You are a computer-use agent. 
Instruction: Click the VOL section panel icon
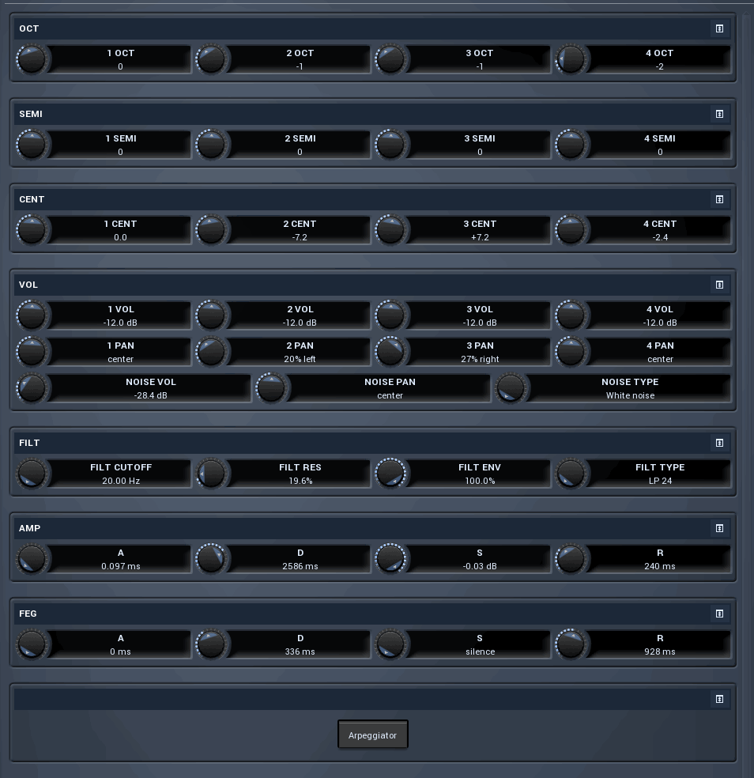(x=719, y=285)
